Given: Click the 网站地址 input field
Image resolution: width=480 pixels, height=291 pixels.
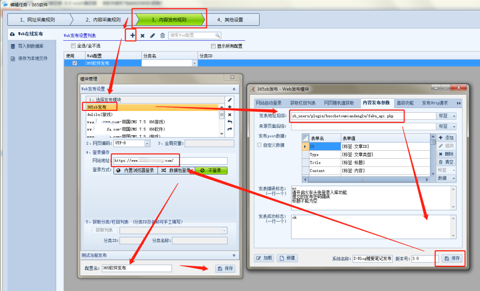Looking at the screenshot, I should coord(170,161).
